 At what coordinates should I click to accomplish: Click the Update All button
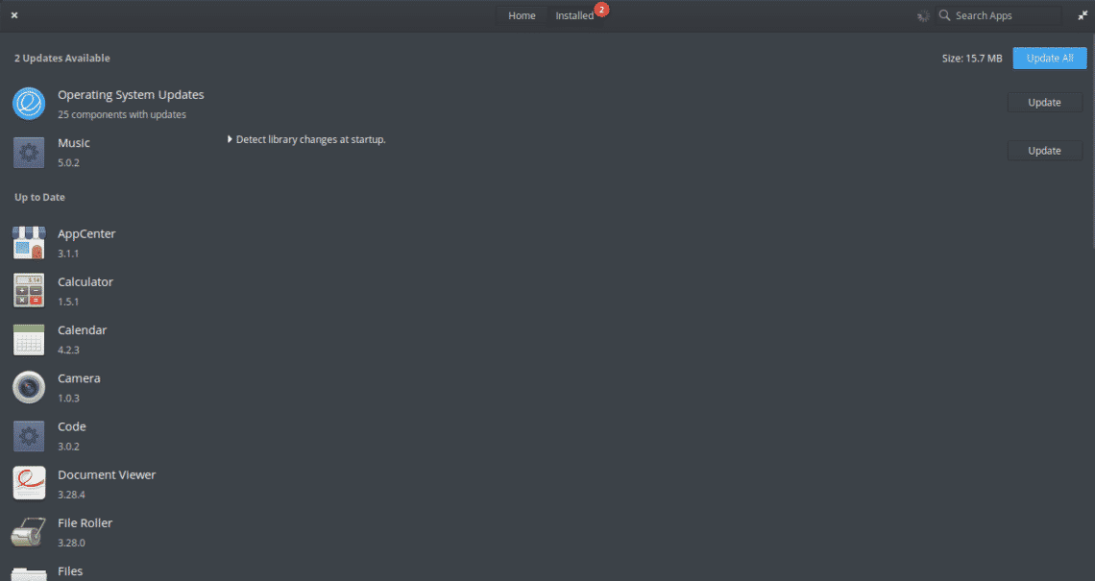tap(1050, 58)
